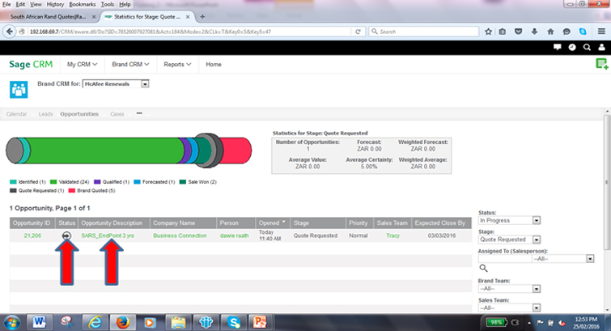
Task: Click the Pocket save icon
Action: click(518, 32)
